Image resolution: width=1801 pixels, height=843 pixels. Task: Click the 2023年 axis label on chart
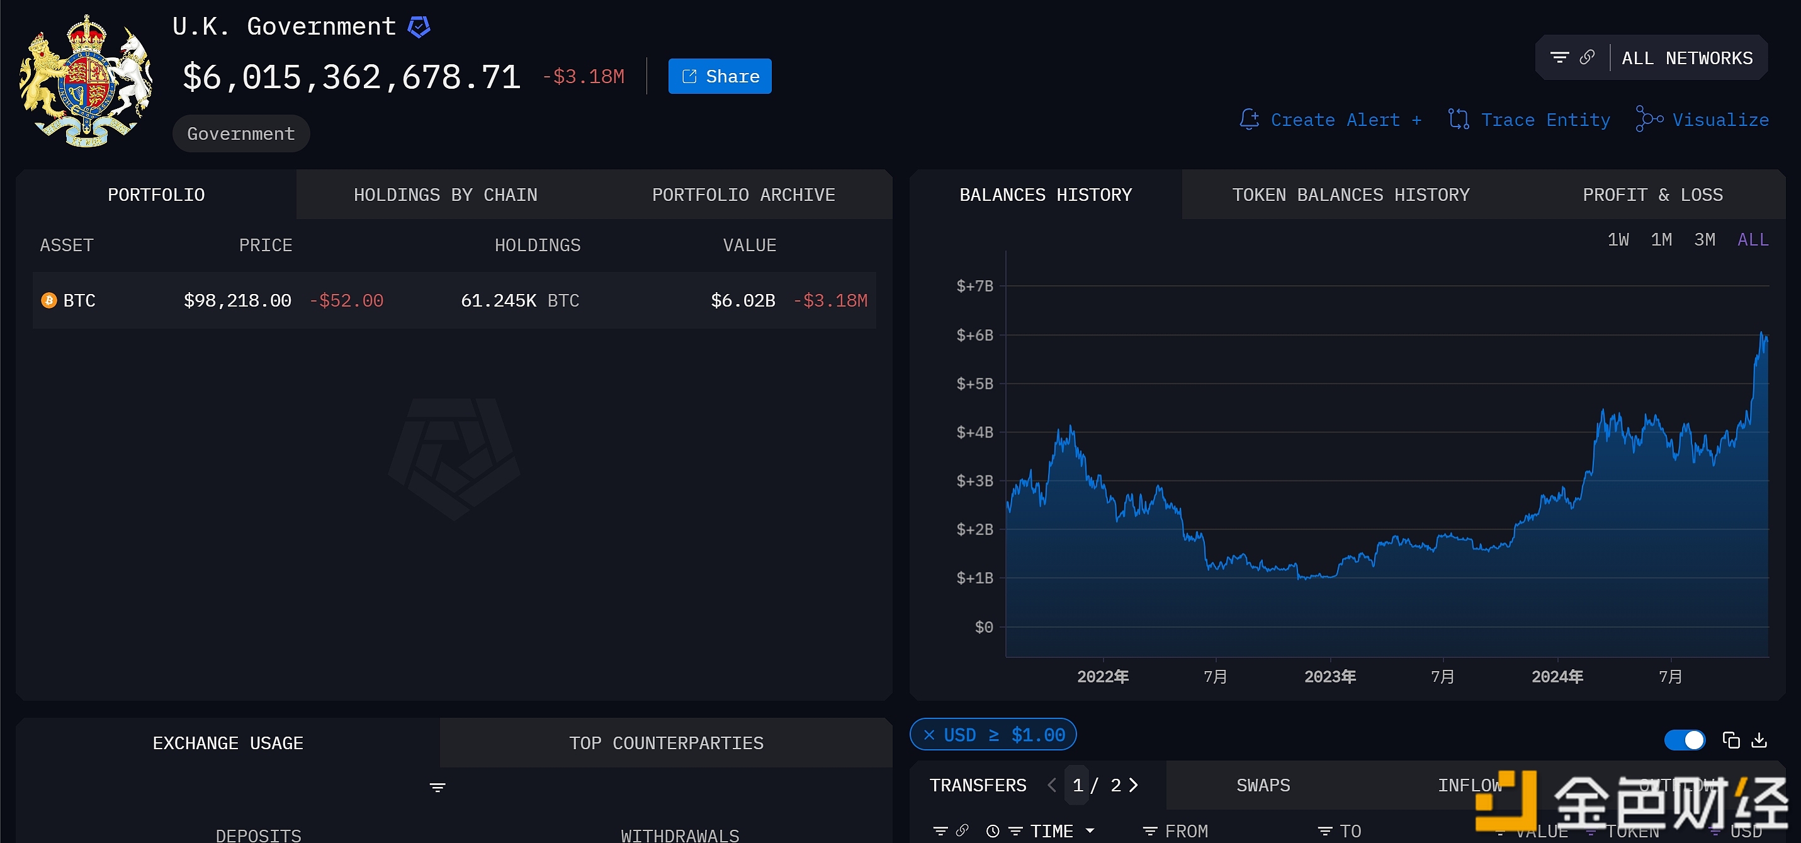coord(1330,676)
